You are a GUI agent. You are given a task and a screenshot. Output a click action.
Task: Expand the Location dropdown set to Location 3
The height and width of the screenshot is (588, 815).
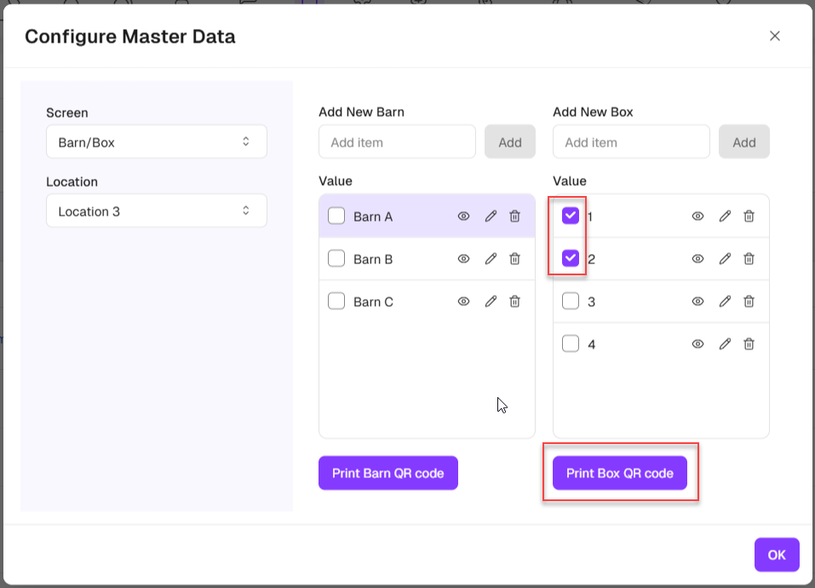click(x=157, y=211)
